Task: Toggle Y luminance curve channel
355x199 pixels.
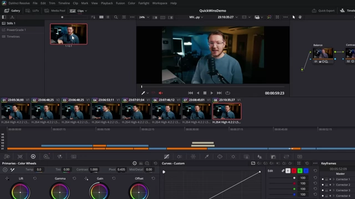Action: (x=288, y=171)
